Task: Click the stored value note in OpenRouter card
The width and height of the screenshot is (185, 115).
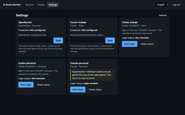Action: 40,49
